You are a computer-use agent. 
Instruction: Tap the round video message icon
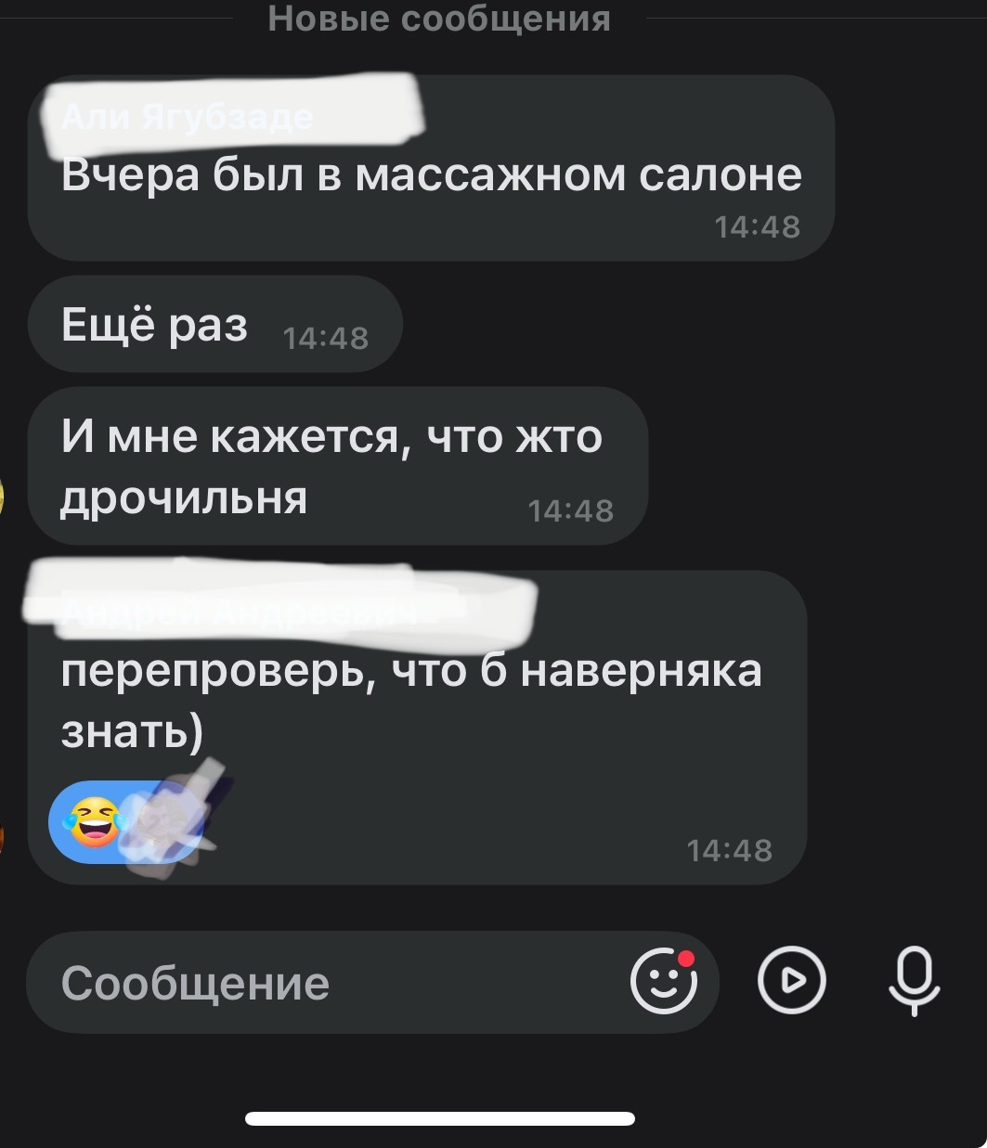coord(791,981)
